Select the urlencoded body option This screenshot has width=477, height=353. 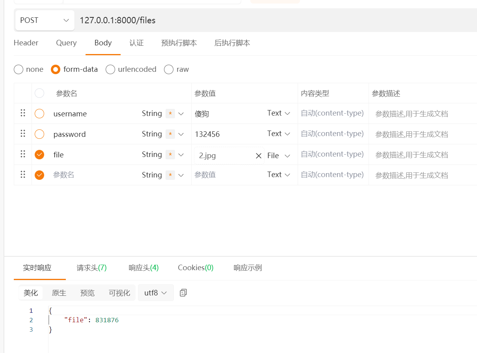pyautogui.click(x=111, y=69)
